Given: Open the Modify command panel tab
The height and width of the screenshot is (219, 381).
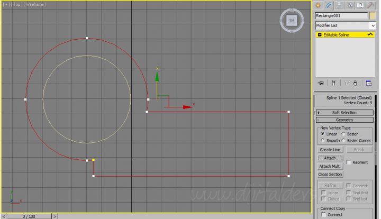Looking at the screenshot, I should pos(329,5).
